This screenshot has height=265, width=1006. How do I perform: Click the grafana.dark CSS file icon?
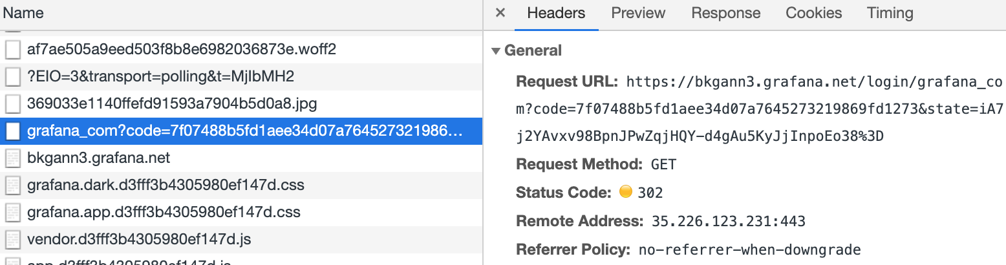13,185
